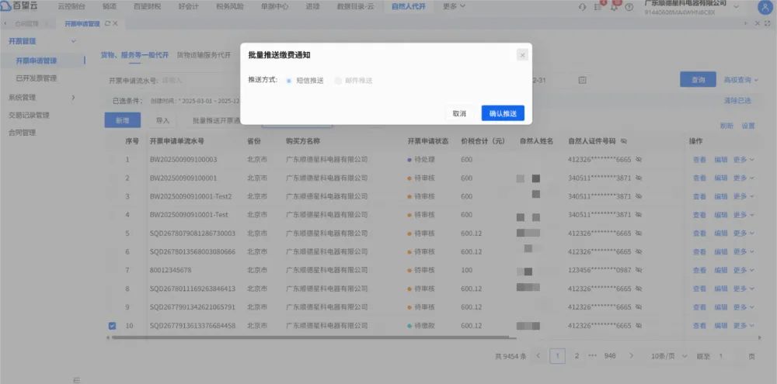Click 查看 for 80012345678 row
The height and width of the screenshot is (384, 777).
[x=699, y=270]
